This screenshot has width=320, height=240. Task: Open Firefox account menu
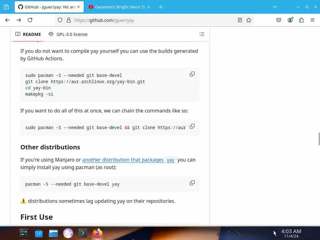290,20
